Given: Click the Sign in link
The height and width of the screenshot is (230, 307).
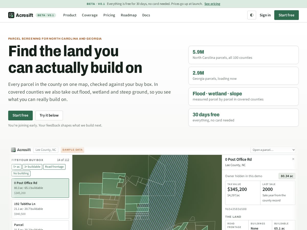Looking at the screenshot, I should [265, 15].
